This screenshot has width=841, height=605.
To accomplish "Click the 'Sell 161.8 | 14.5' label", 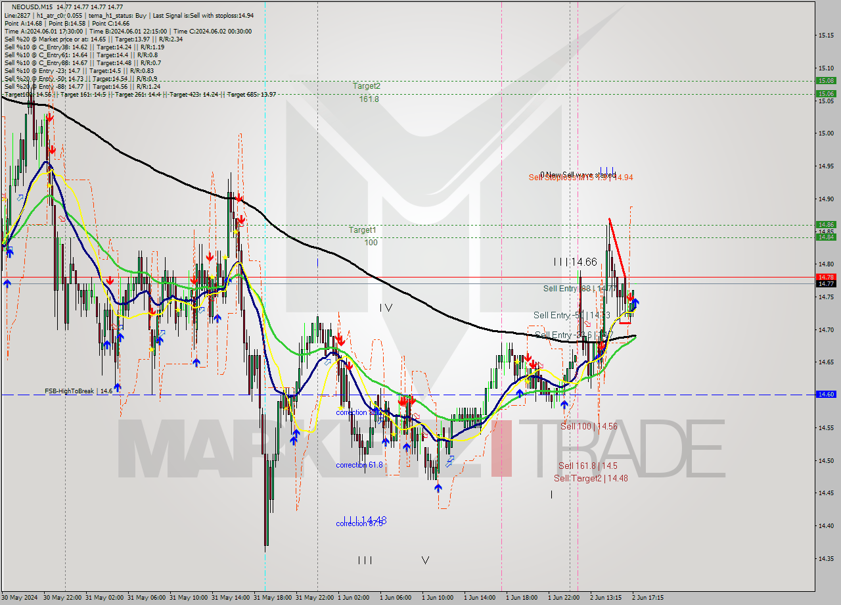I will coord(588,466).
